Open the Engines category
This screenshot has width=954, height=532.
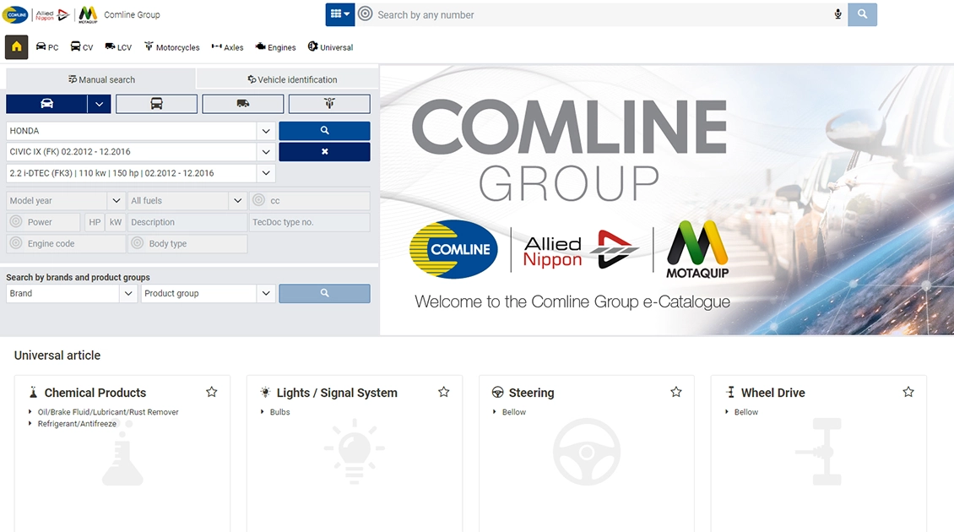275,47
